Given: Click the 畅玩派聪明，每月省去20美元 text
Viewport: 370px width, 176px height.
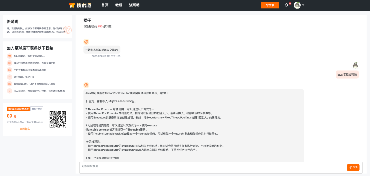Looking at the screenshot, I should 29,56.
